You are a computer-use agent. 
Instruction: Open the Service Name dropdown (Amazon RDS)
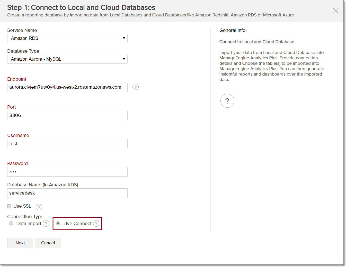click(67, 38)
